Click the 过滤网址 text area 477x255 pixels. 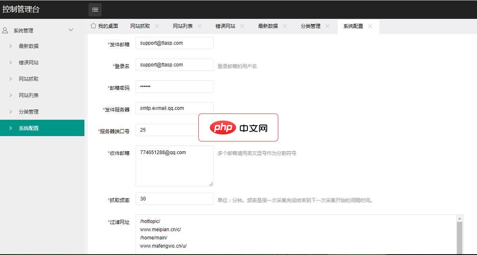(299, 235)
